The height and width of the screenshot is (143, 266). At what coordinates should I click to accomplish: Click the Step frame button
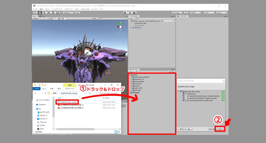(x=134, y=13)
